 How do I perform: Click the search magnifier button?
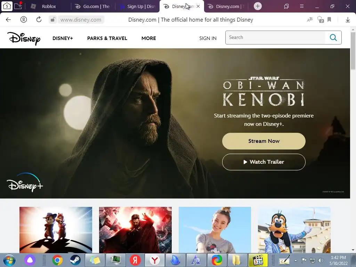tap(333, 38)
